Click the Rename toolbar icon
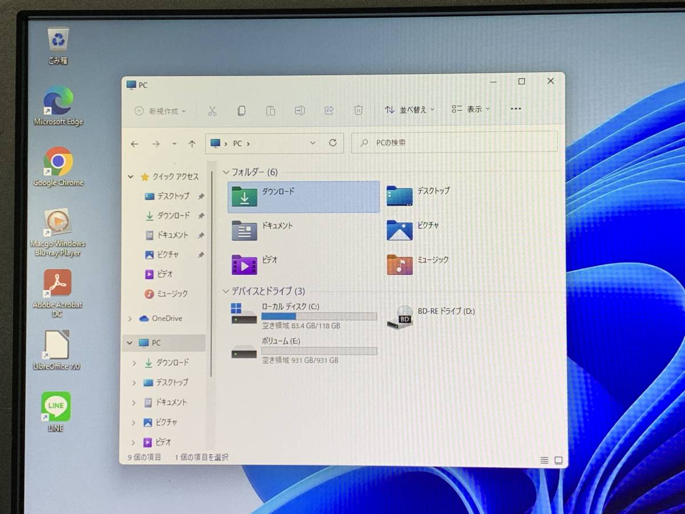Screen dimensions: 685x514 [x=300, y=111]
